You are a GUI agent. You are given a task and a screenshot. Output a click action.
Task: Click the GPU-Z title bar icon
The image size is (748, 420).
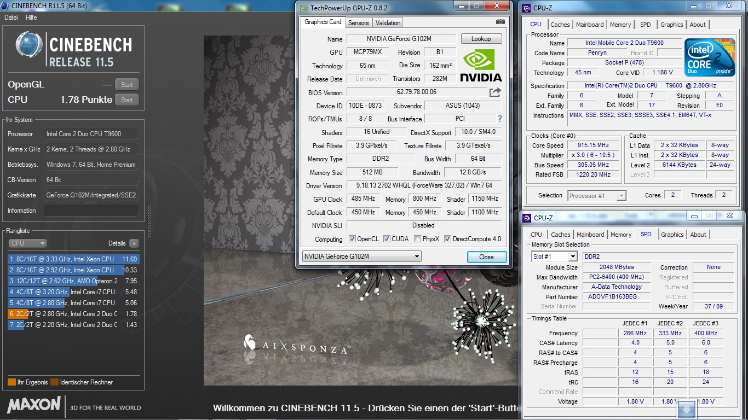click(x=303, y=8)
